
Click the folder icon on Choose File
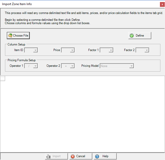[x=10, y=36]
